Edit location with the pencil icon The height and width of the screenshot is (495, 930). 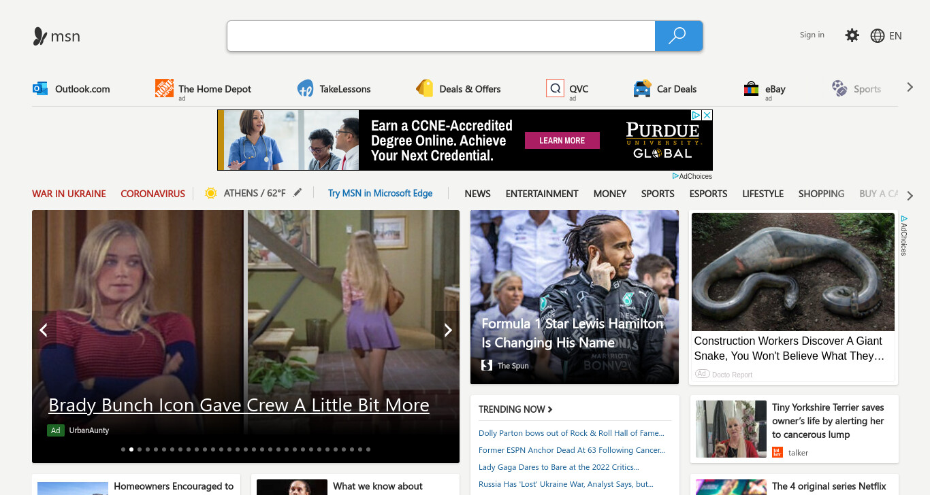297,193
